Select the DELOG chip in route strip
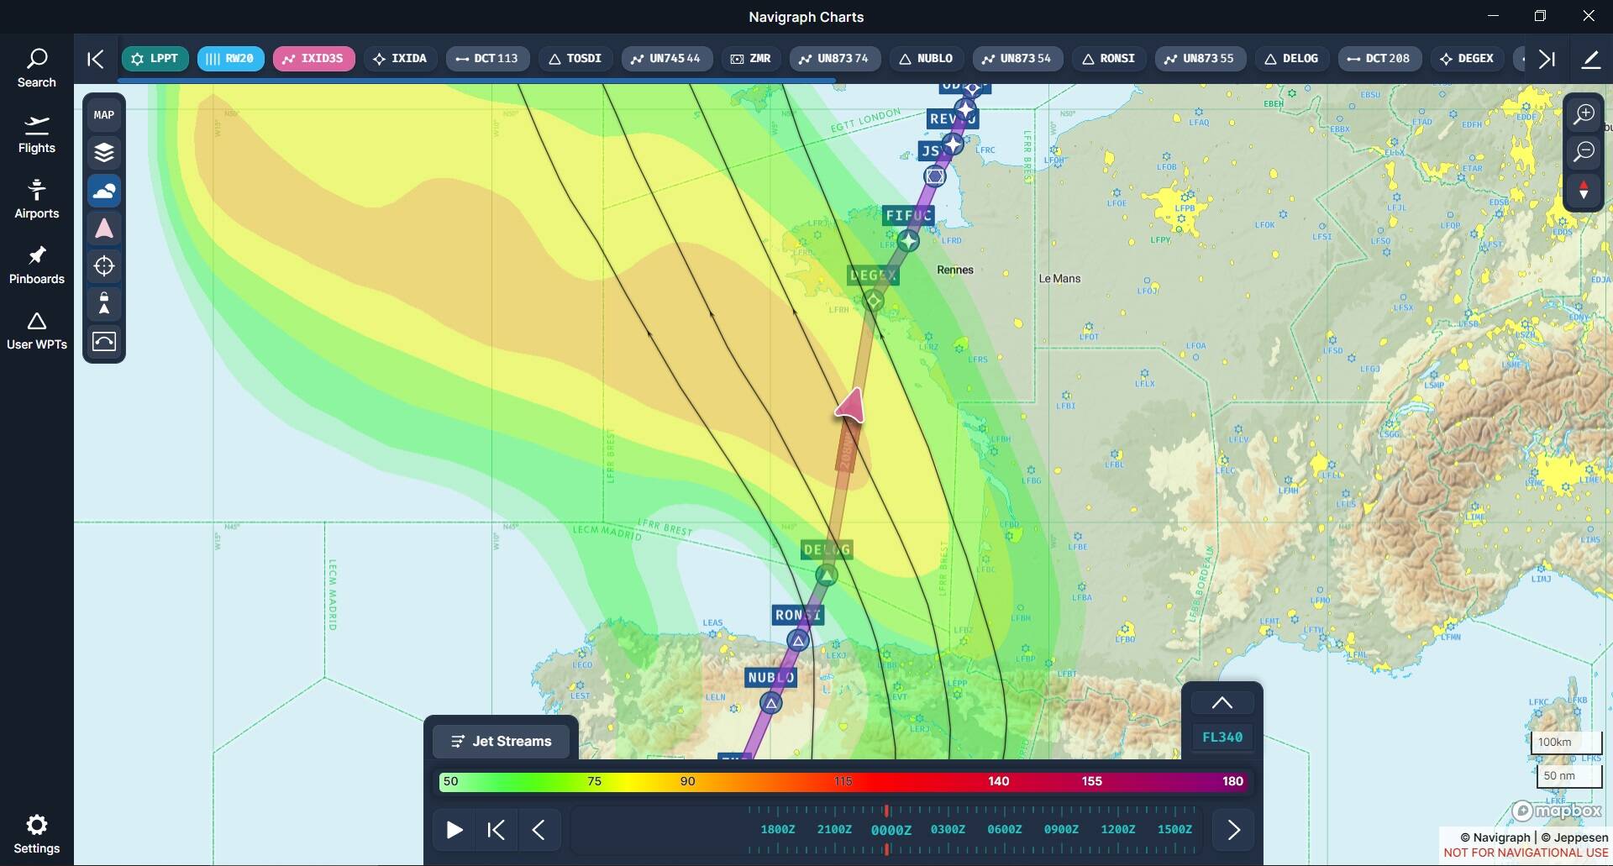1613x866 pixels. [1292, 59]
